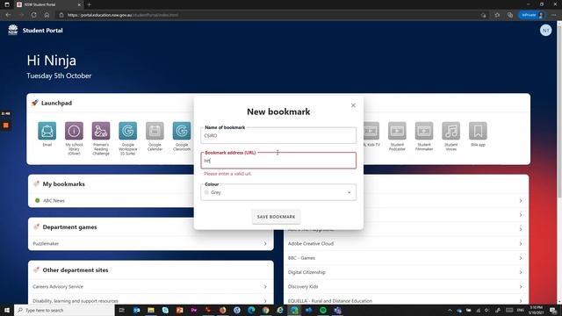This screenshot has width=562, height=316.
Task: Click the My bookmarks heading
Action: pos(64,183)
